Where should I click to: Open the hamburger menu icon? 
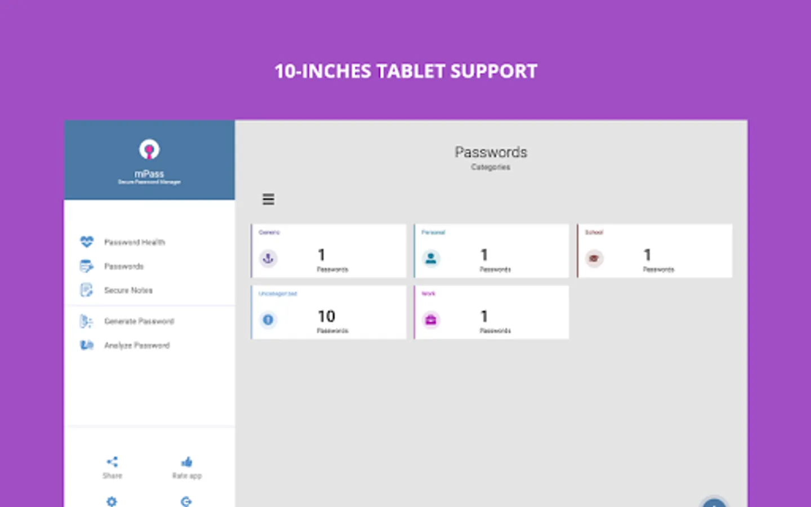coord(269,199)
